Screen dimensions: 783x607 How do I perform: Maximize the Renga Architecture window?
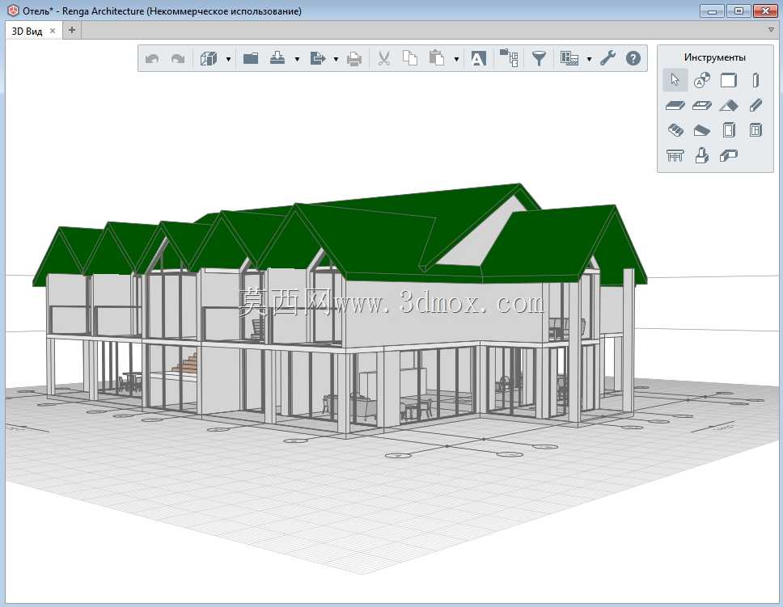tap(739, 11)
